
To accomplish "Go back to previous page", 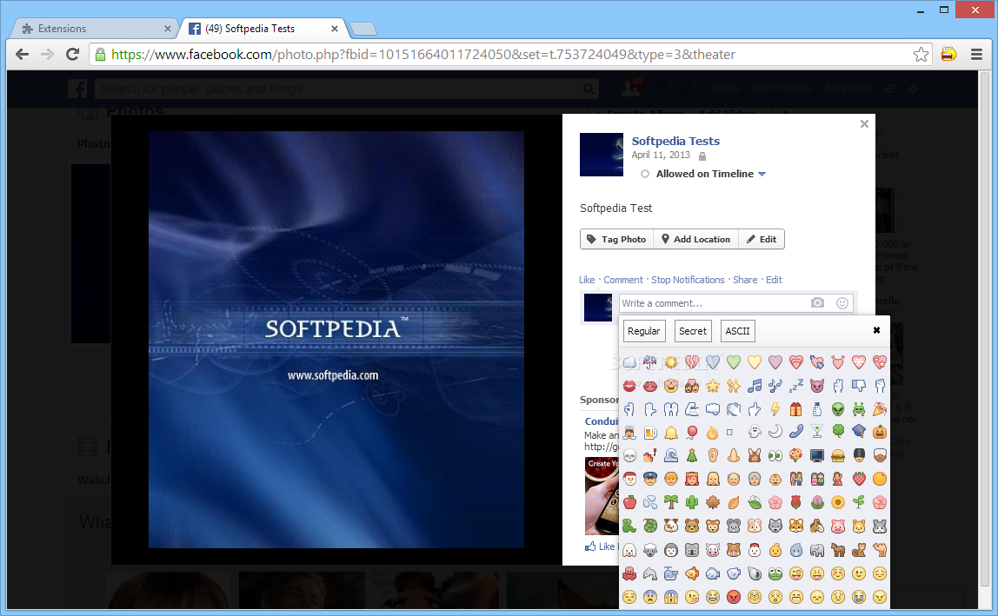I will pos(23,55).
